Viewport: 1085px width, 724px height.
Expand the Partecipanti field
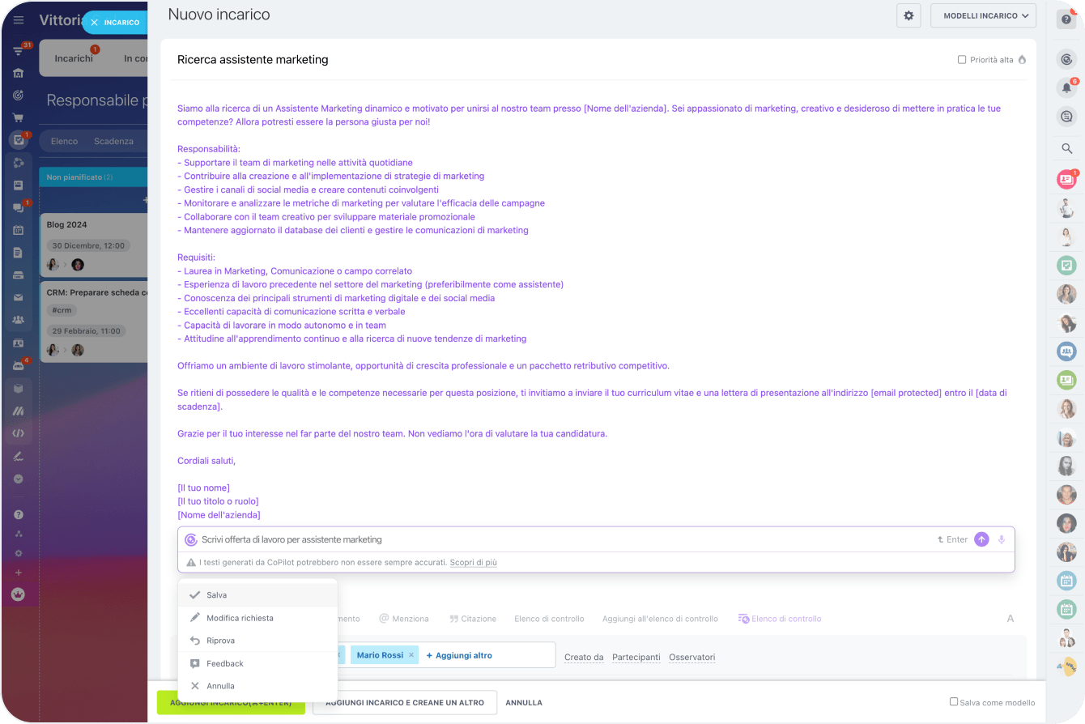point(636,657)
